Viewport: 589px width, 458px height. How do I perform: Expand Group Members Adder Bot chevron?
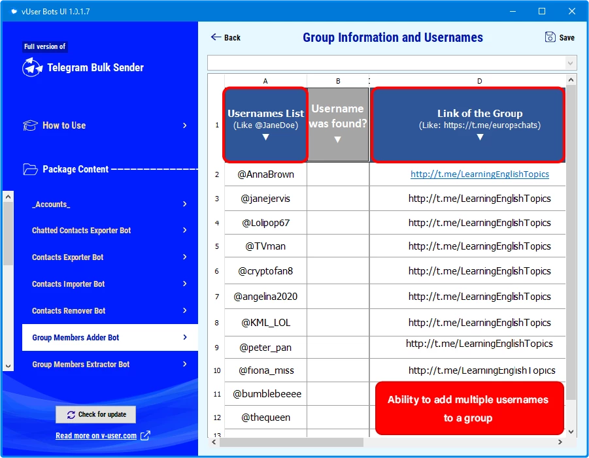185,337
